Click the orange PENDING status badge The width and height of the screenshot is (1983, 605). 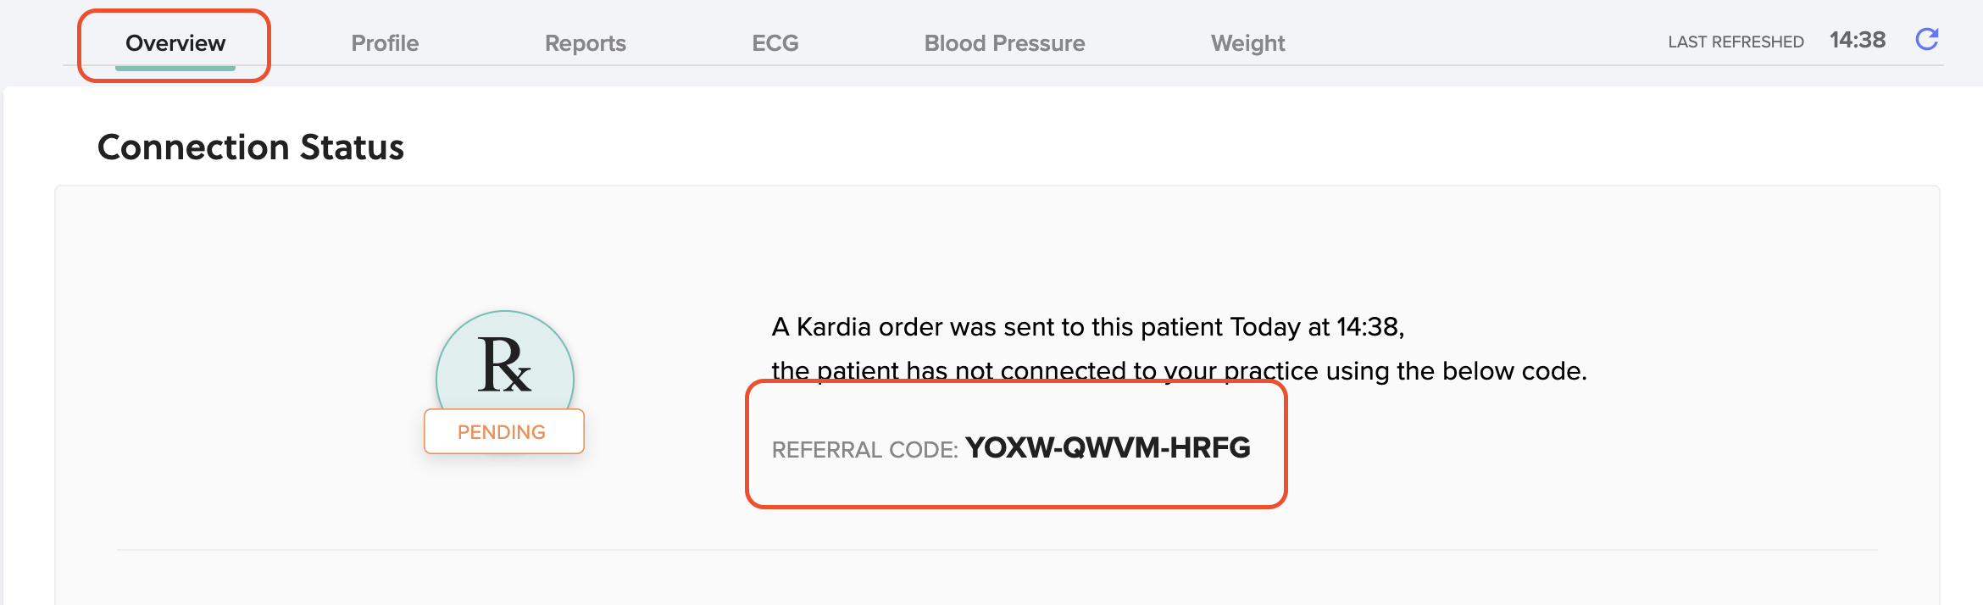pyautogui.click(x=503, y=432)
